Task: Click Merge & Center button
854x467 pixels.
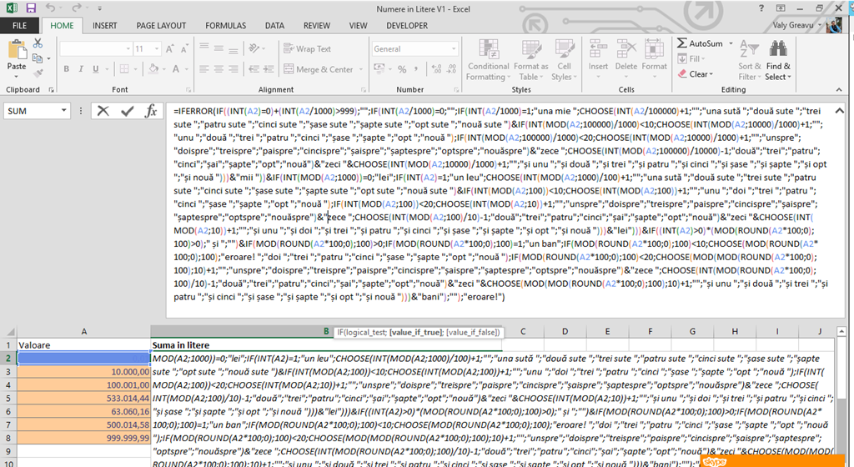Action: click(319, 69)
